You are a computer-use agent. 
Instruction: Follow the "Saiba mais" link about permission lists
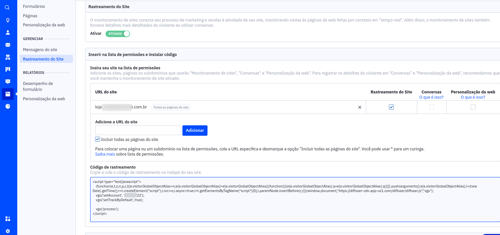105,154
